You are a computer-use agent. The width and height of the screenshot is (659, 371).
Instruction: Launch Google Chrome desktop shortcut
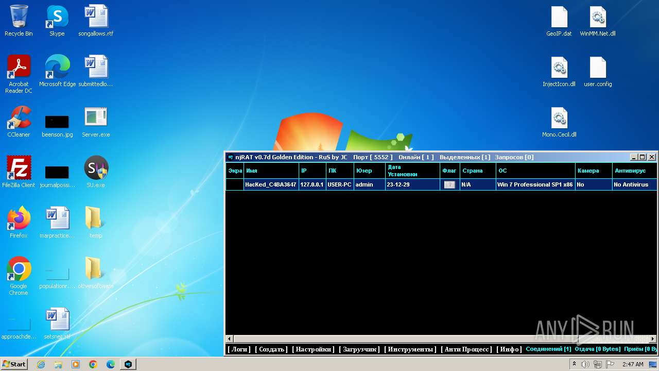[x=19, y=276]
